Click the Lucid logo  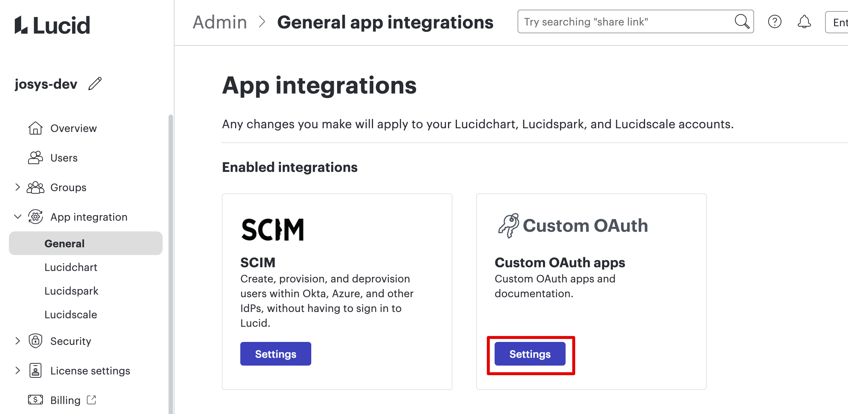pos(52,25)
